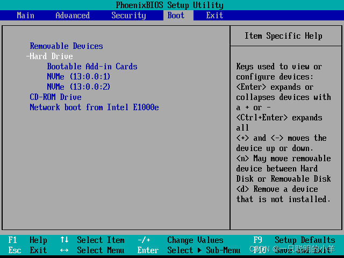Select NVMe (13:0.0:2) drive
The image size is (344, 258).
(x=78, y=87)
